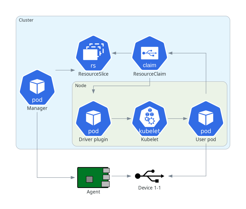The width and height of the screenshot is (246, 209).
Task: Click the ResourceClaim caption link
Action: (x=149, y=74)
